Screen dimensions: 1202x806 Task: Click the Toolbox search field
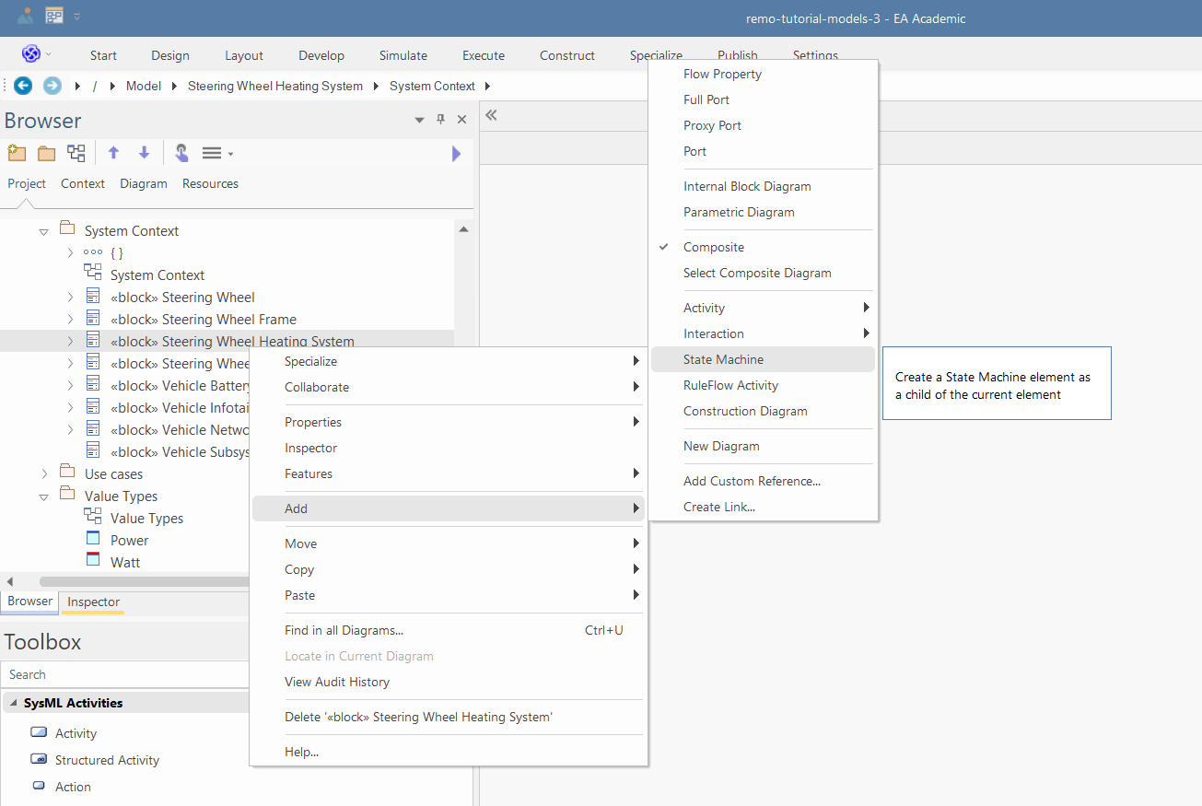(124, 674)
